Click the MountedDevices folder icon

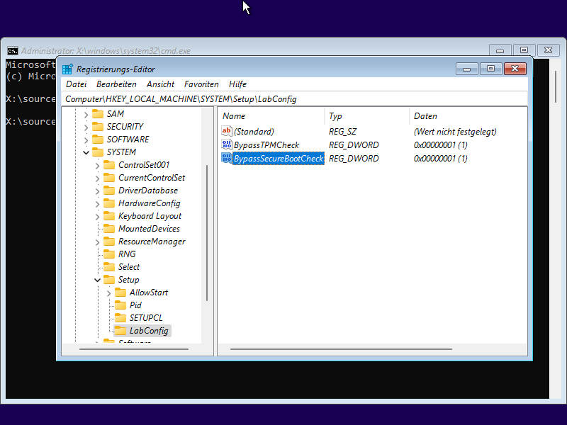tap(109, 229)
